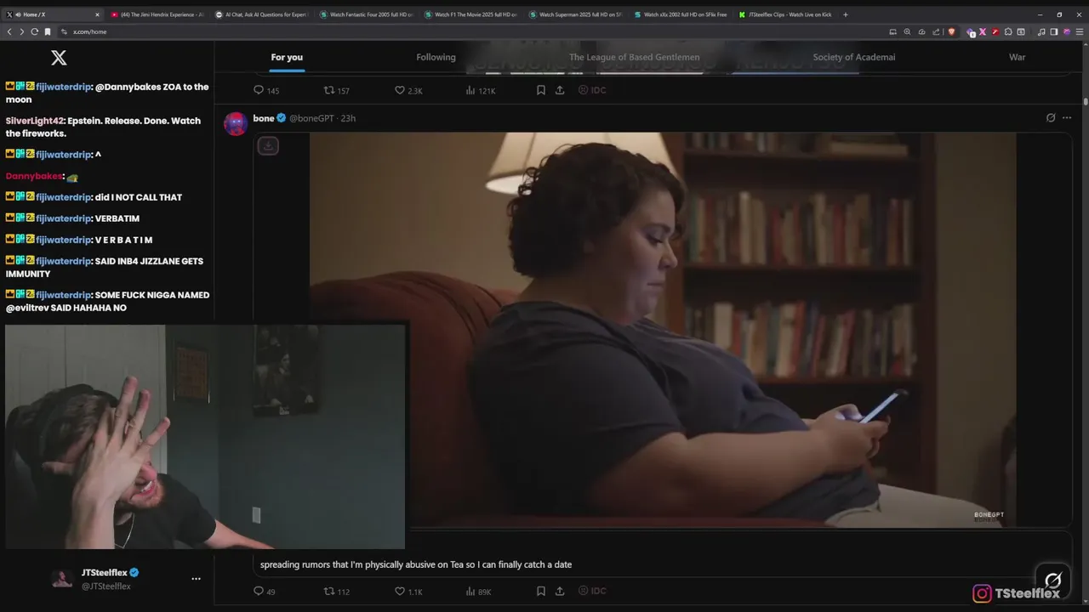1089x612 pixels.
Task: Open bone's profile avatar
Action: pos(236,123)
